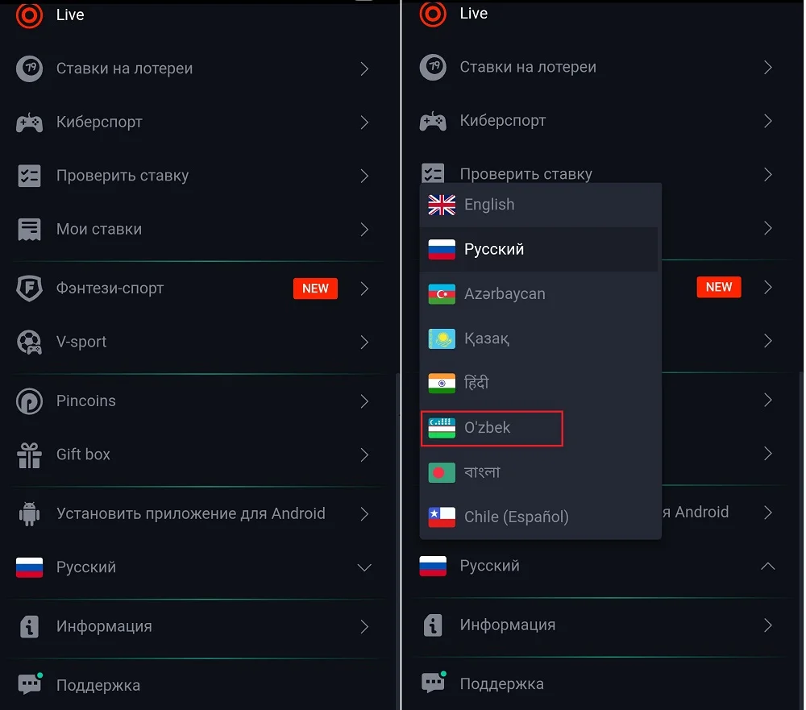This screenshot has height=710, width=806.
Task: Open the Мои ставки receipt icon
Action: [29, 230]
